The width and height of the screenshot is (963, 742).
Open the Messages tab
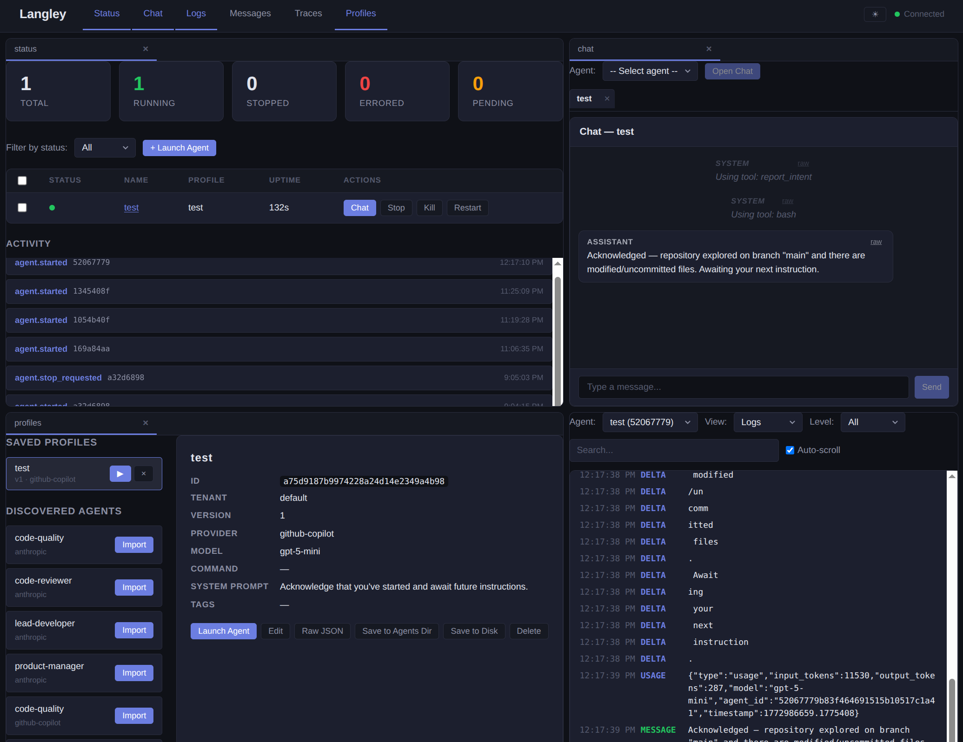[250, 13]
